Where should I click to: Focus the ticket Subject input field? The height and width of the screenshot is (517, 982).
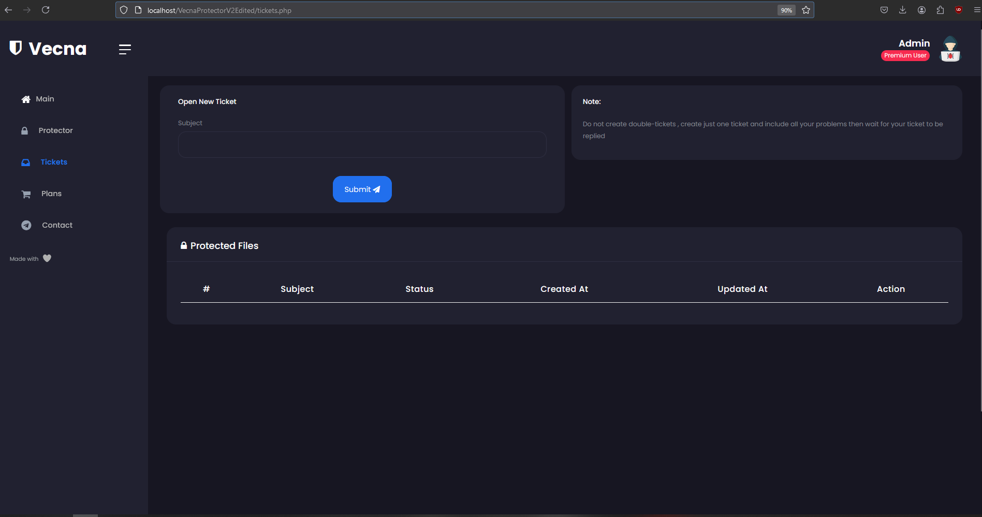(362, 144)
